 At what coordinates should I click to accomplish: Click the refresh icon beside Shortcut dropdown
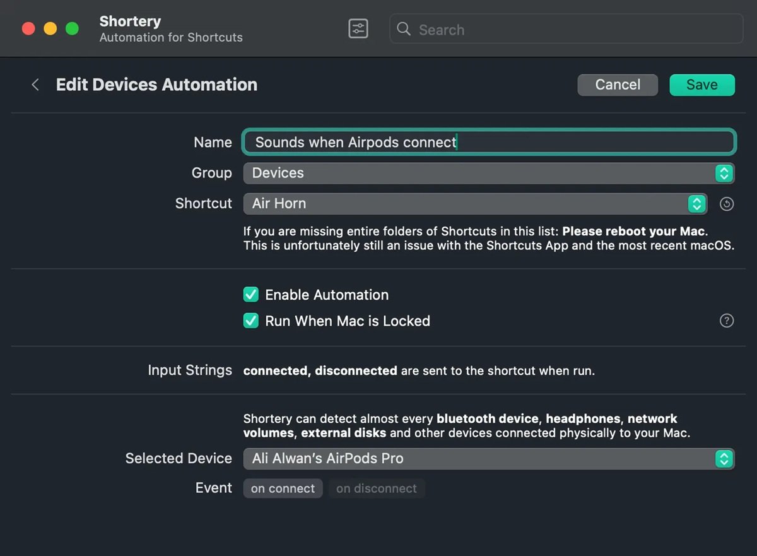(x=726, y=204)
